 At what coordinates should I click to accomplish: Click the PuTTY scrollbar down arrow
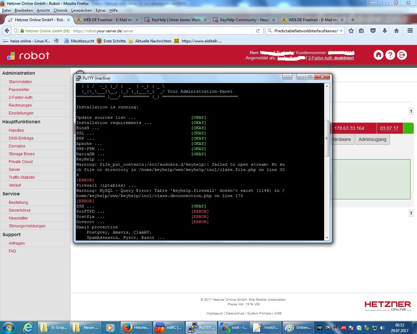[x=327, y=238]
